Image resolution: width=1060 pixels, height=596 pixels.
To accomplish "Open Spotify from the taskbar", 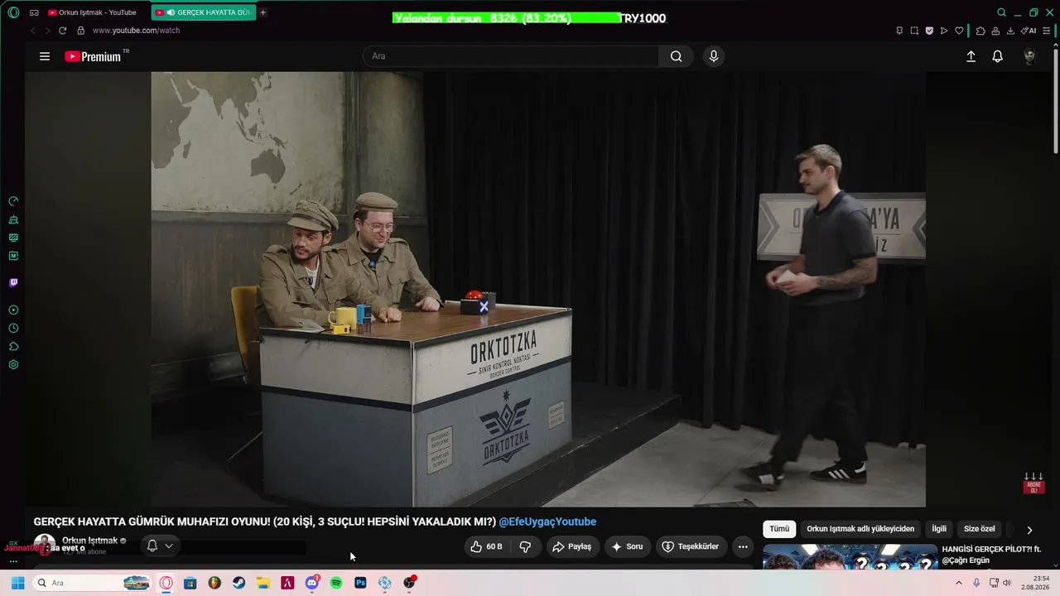I will click(x=336, y=583).
